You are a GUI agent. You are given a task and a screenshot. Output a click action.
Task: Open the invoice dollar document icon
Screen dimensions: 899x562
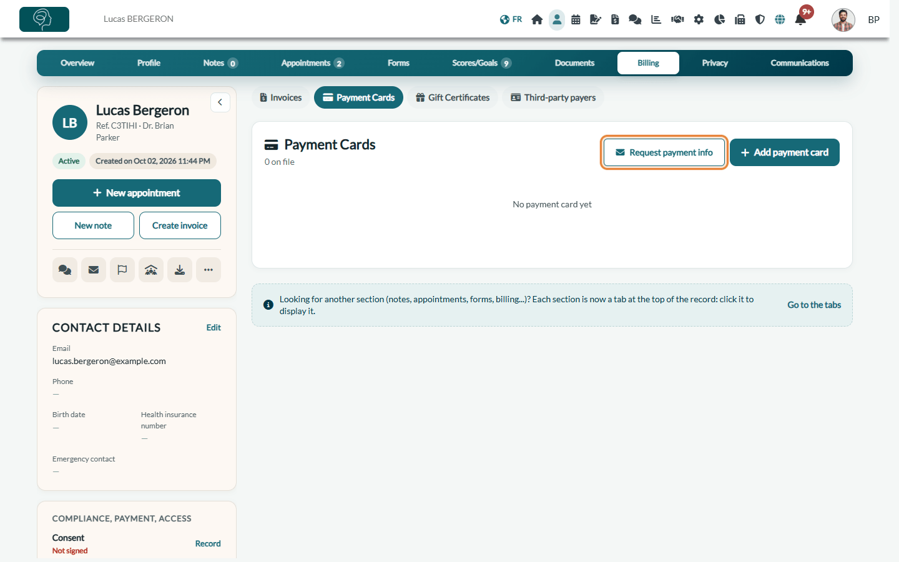pyautogui.click(x=615, y=19)
